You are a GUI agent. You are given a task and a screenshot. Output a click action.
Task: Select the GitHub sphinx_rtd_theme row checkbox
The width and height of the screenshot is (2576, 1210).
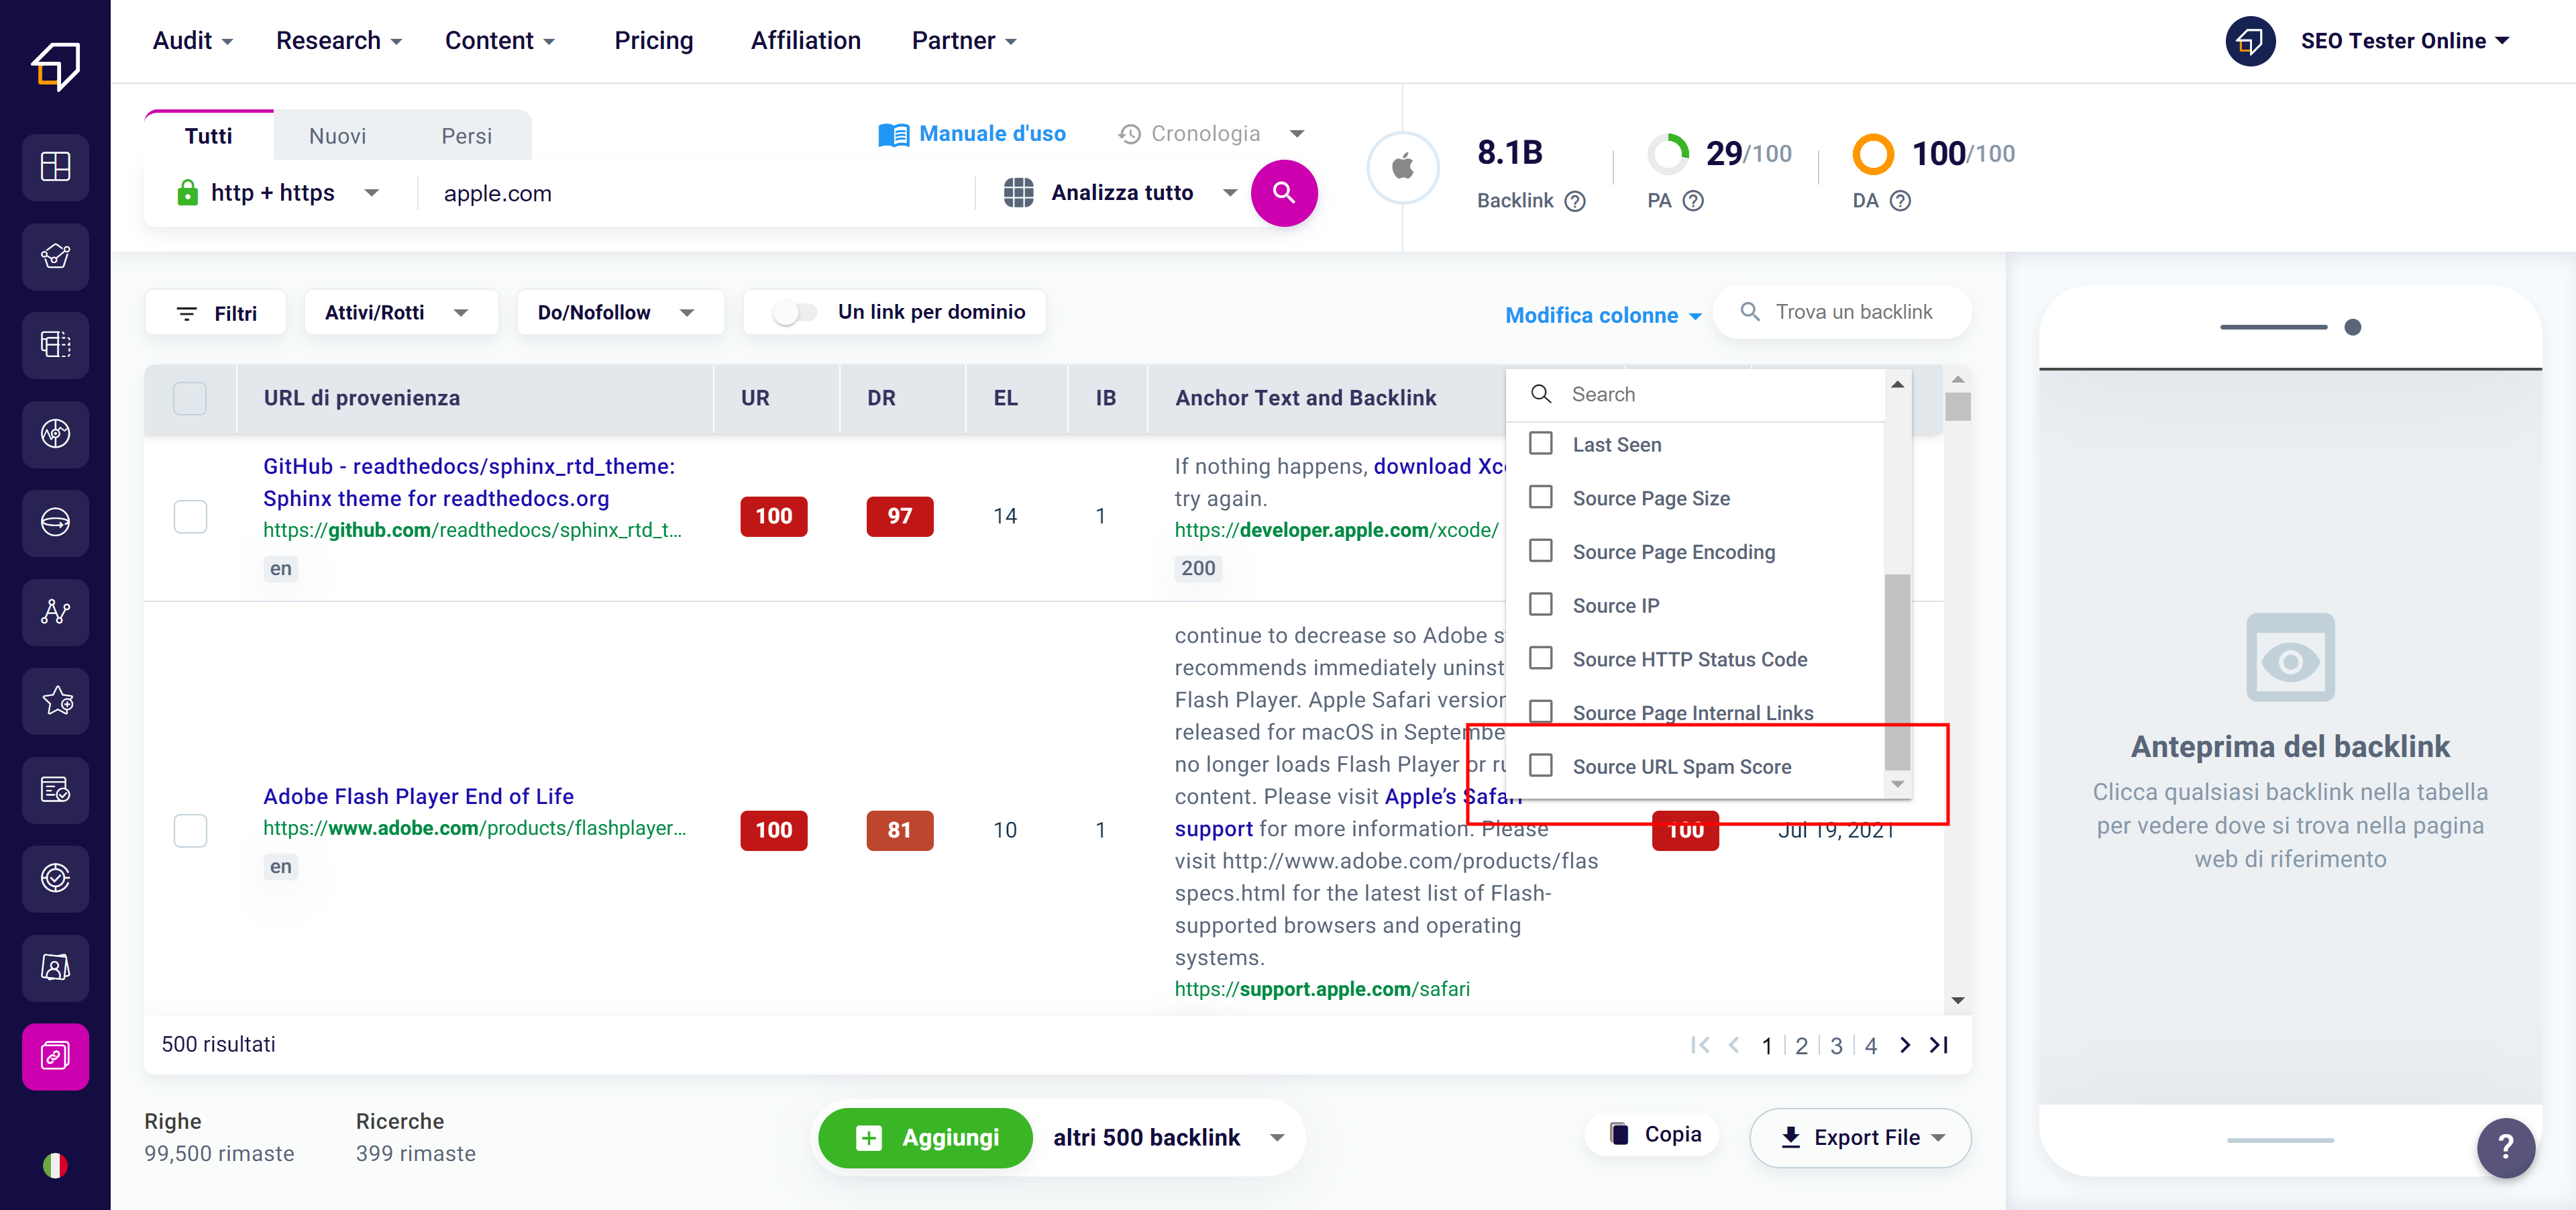click(190, 516)
